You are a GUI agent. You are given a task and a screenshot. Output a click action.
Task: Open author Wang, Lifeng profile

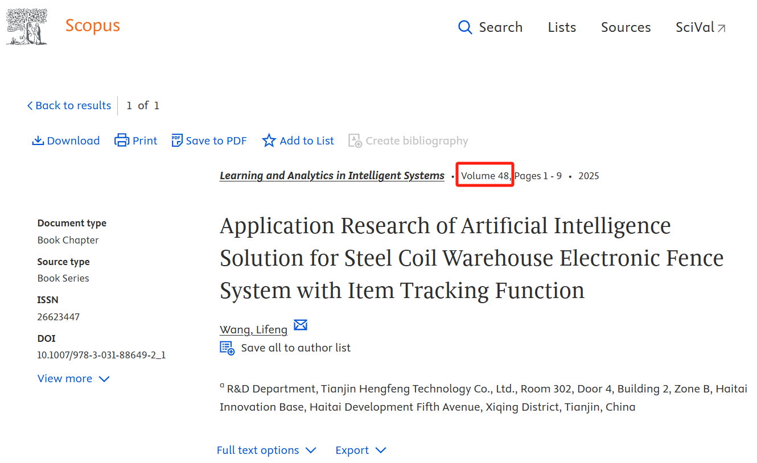pos(253,330)
